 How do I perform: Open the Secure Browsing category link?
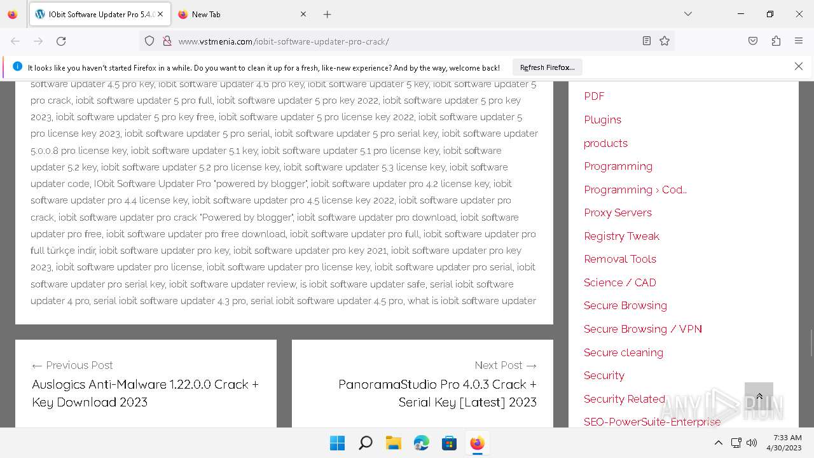point(625,305)
